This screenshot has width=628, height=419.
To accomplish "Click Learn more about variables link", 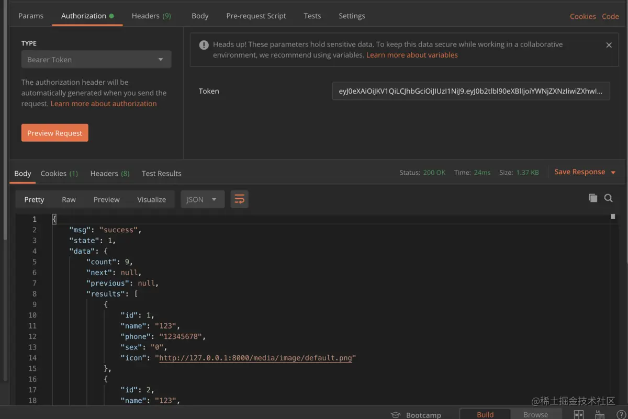I will (412, 55).
